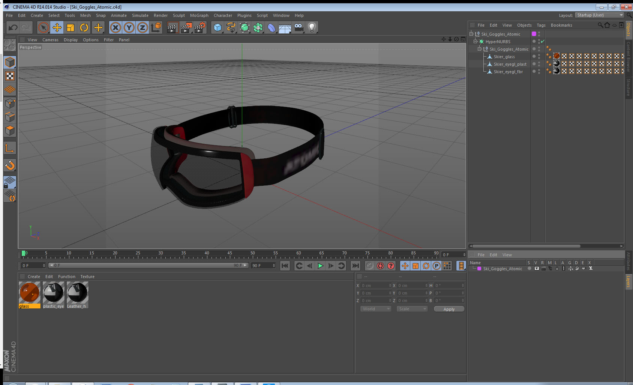
Task: Open the deformer objects icon
Action: (271, 27)
